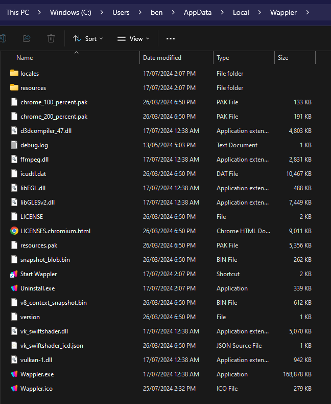
Task: Go to ben folder in breadcrumb
Action: pos(156,12)
